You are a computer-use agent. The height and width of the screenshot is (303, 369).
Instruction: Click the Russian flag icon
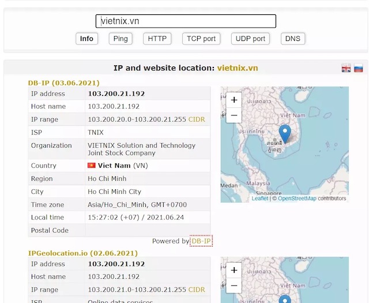tap(359, 68)
